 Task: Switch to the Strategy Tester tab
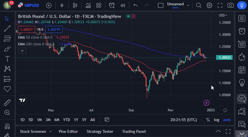tap(100, 131)
